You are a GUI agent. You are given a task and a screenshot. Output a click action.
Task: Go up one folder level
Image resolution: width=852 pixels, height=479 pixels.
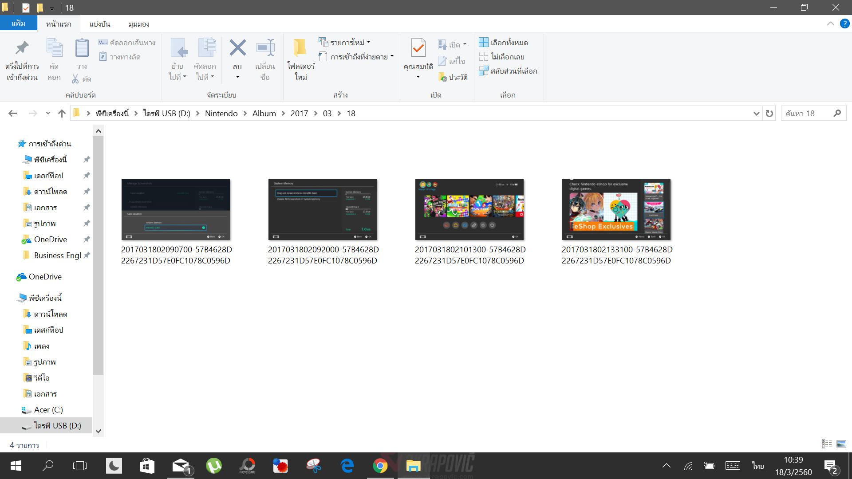click(62, 114)
